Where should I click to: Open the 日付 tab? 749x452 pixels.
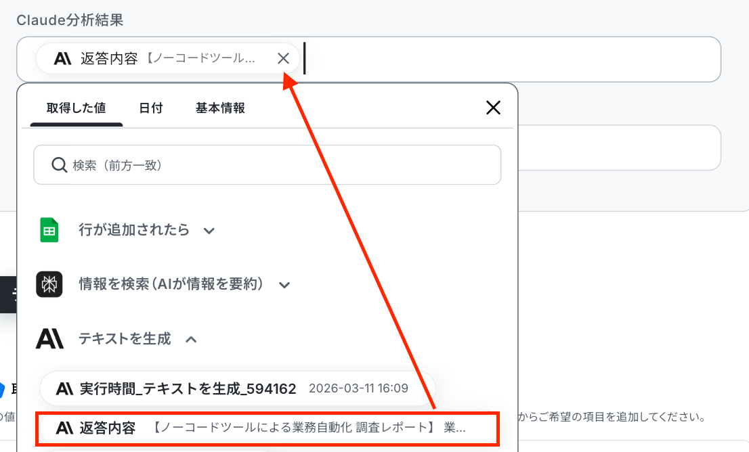coord(151,108)
